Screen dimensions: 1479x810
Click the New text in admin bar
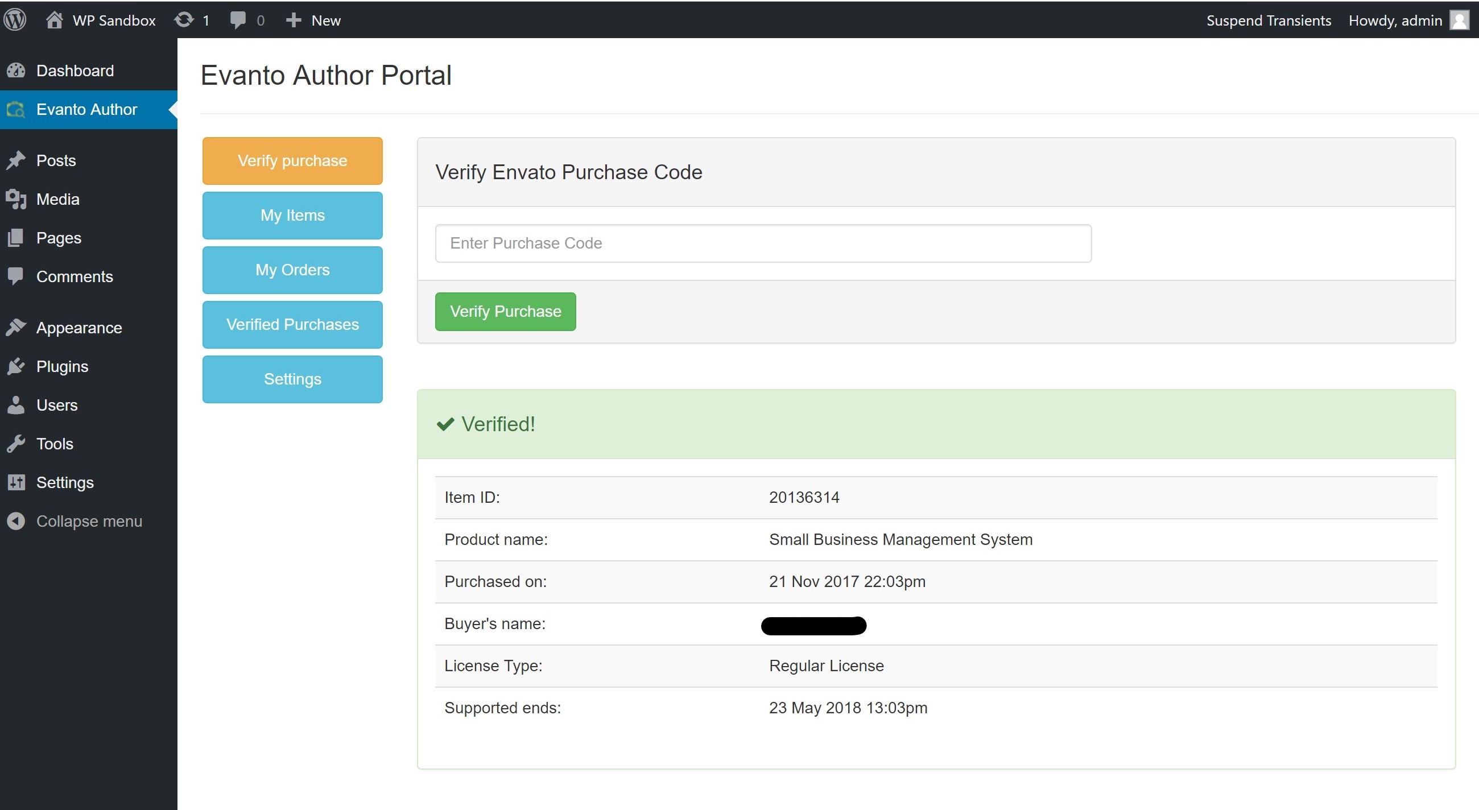coord(325,20)
